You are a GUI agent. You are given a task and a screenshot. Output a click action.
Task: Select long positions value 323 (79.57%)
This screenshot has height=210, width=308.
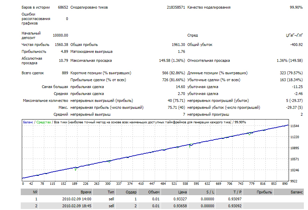[x=291, y=73]
